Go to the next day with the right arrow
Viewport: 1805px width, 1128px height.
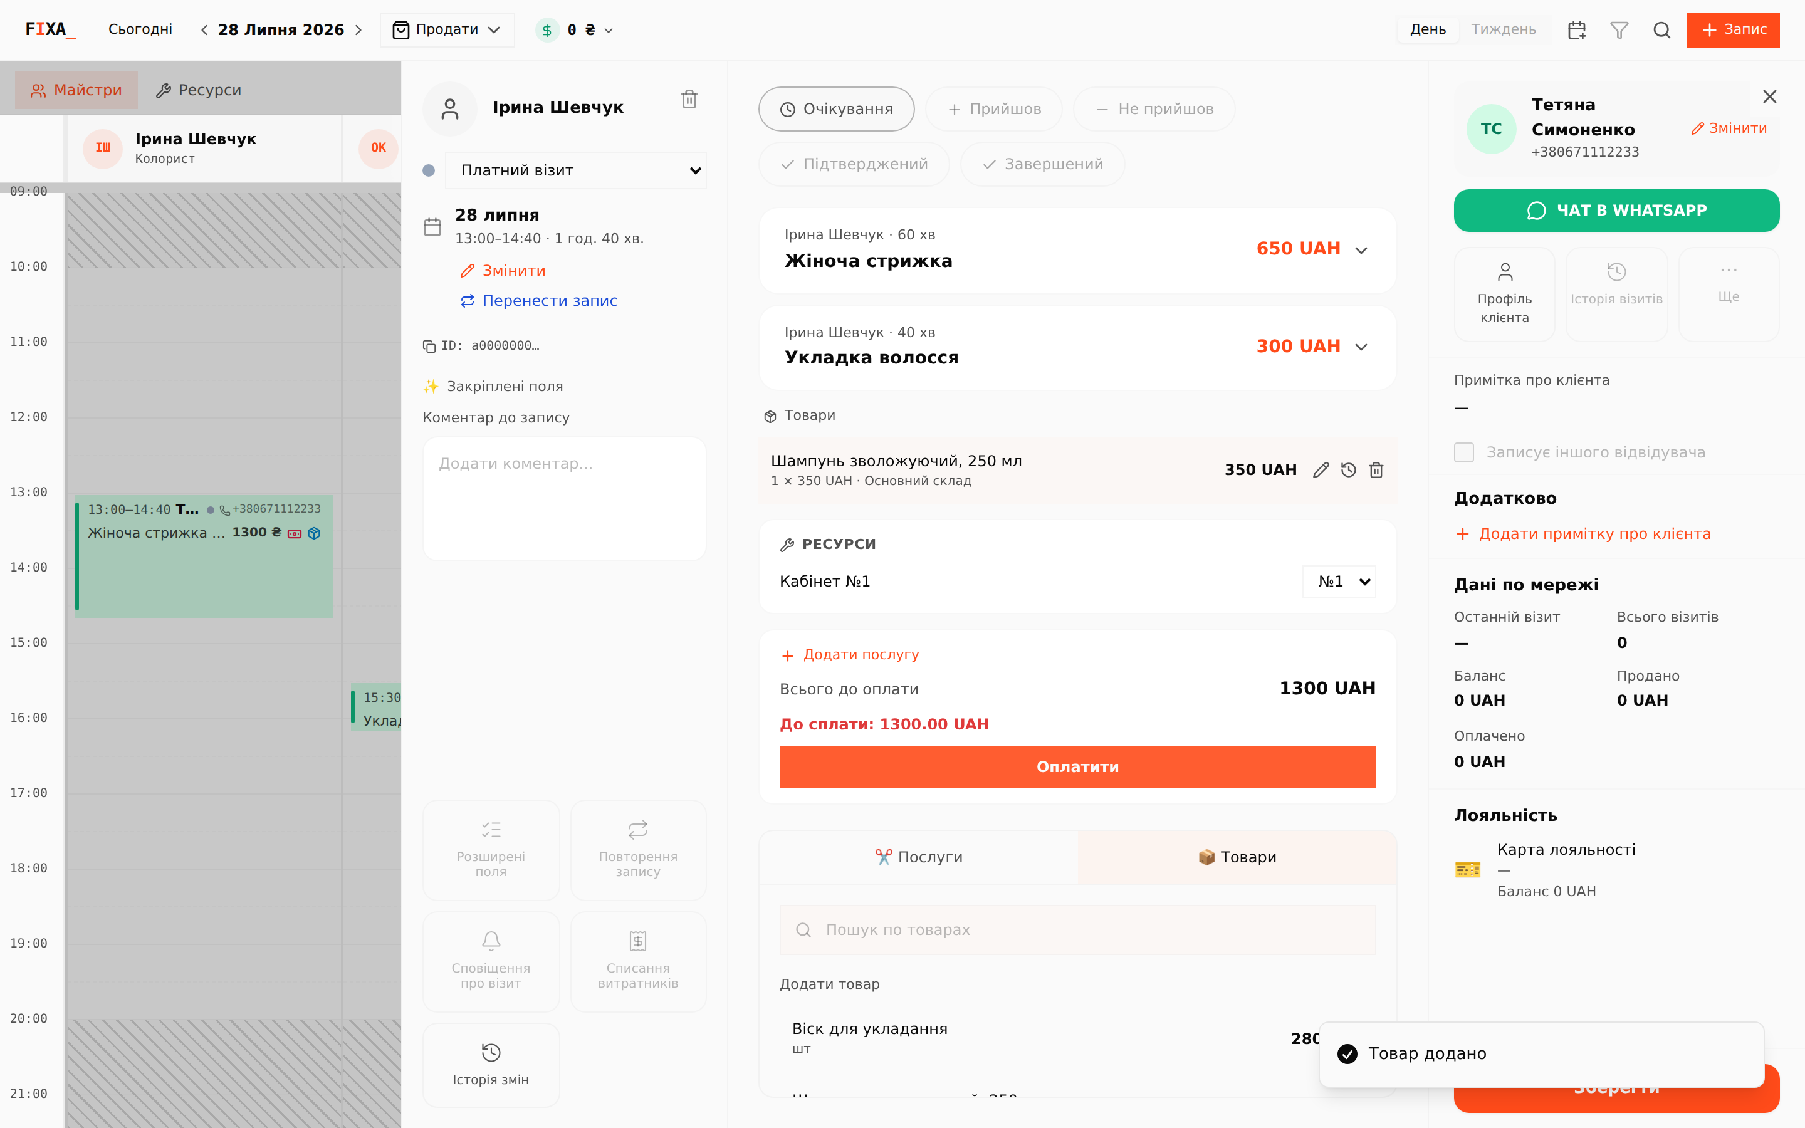coord(358,30)
